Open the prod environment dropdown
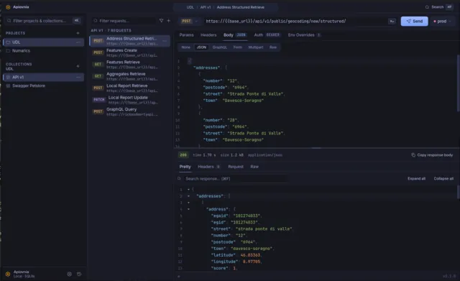The height and width of the screenshot is (281, 460). pyautogui.click(x=442, y=21)
